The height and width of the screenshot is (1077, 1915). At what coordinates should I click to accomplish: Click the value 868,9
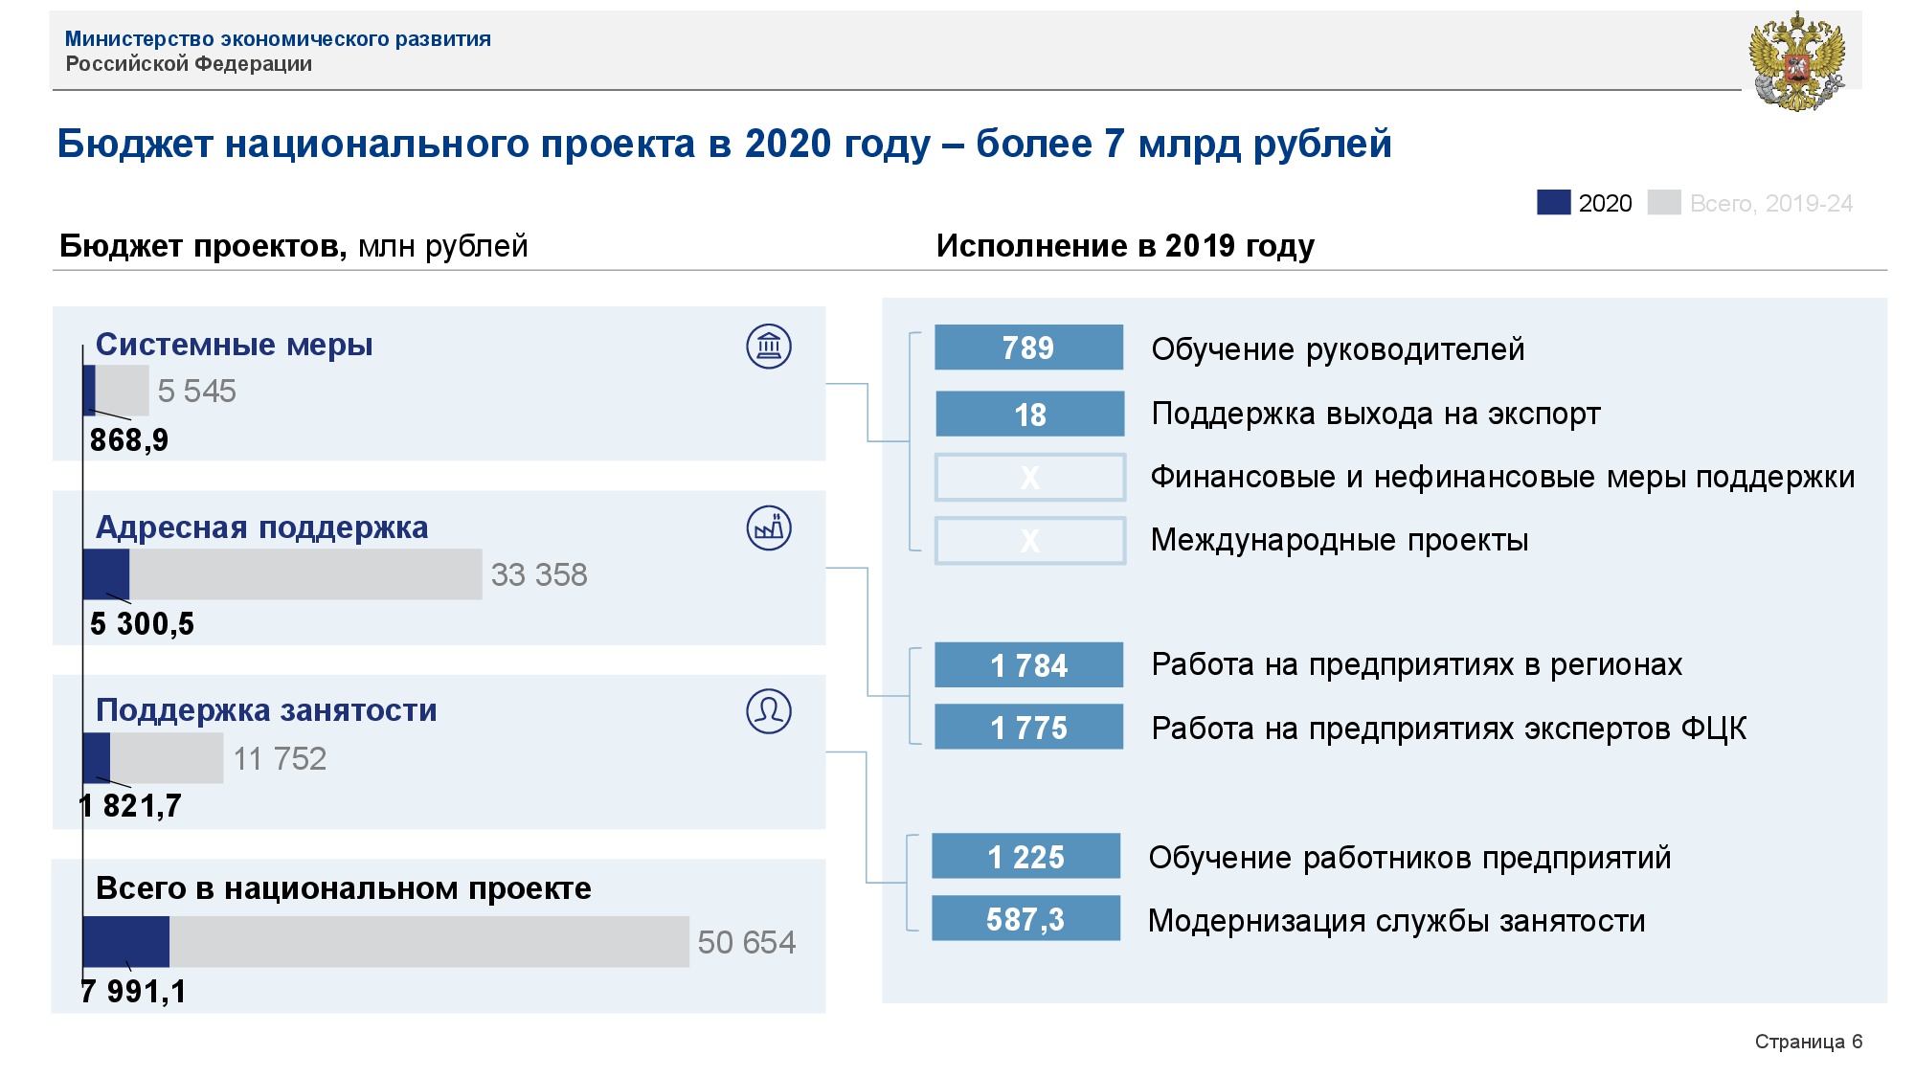pyautogui.click(x=129, y=440)
